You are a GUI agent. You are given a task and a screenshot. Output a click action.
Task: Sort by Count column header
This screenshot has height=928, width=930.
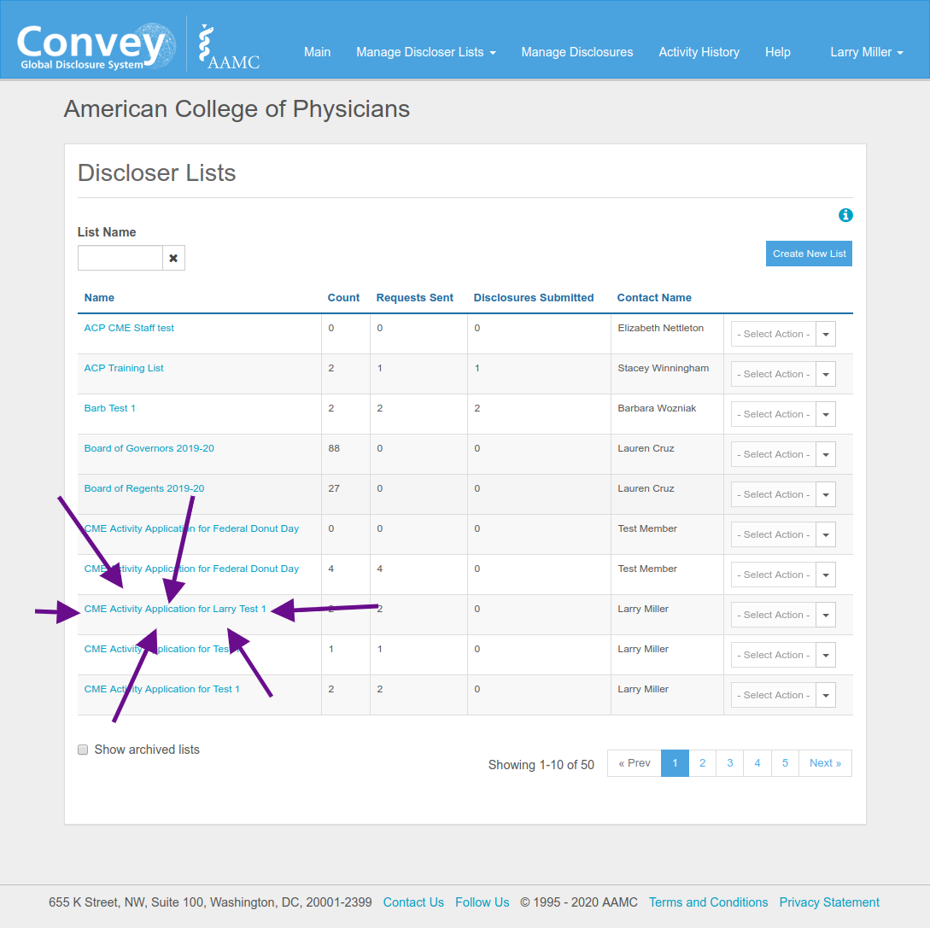(343, 298)
